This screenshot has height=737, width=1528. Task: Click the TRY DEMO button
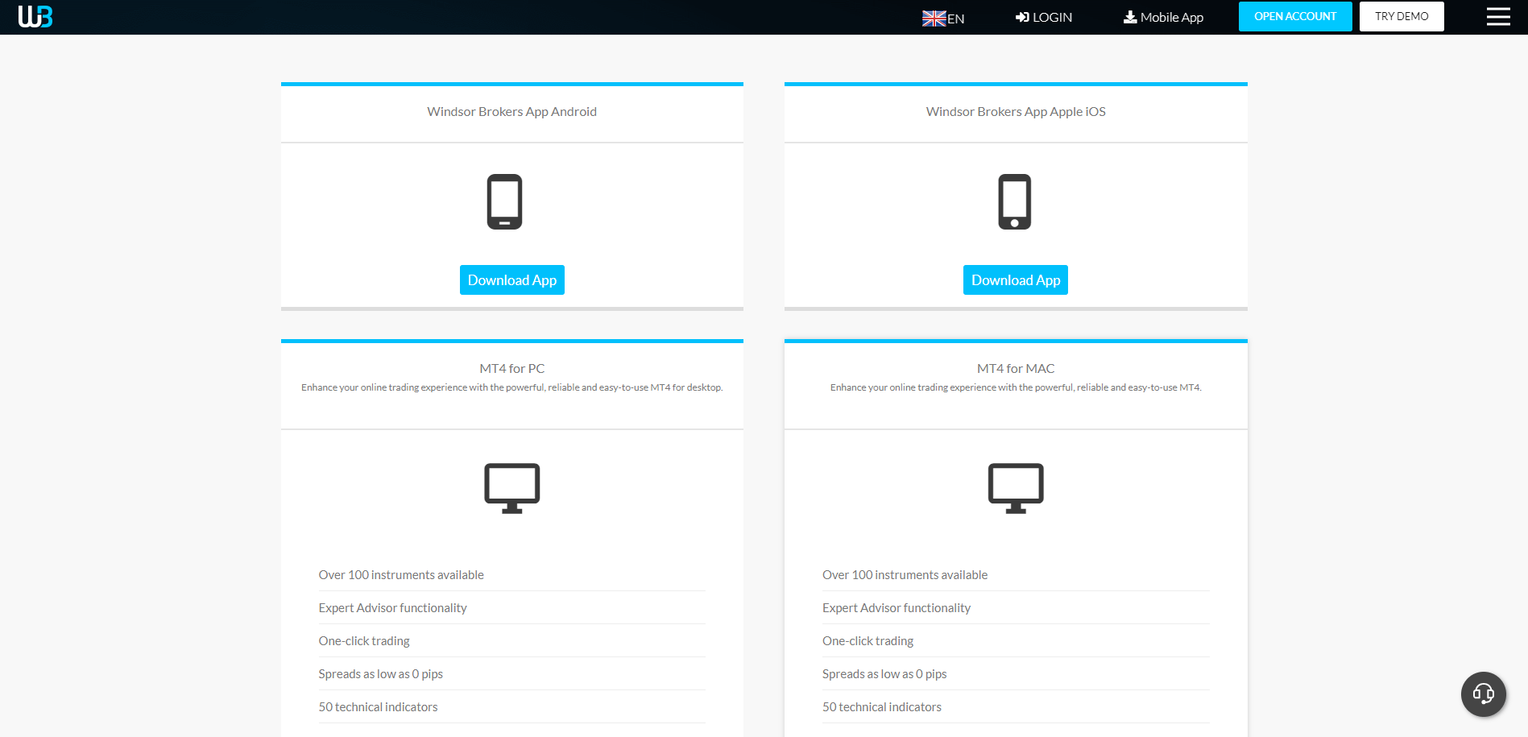1402,16
